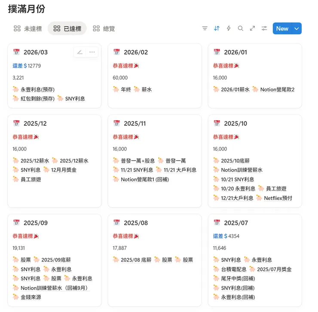Click the calendar icon on 2025/12 card
Image resolution: width=318 pixels, height=312 pixels.
click(16, 123)
